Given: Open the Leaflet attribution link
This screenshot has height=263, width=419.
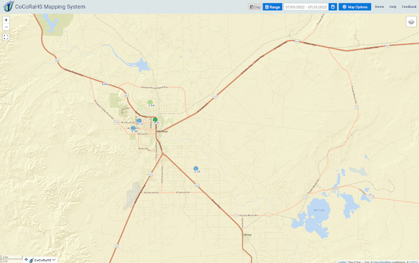Looking at the screenshot, I should [342, 262].
